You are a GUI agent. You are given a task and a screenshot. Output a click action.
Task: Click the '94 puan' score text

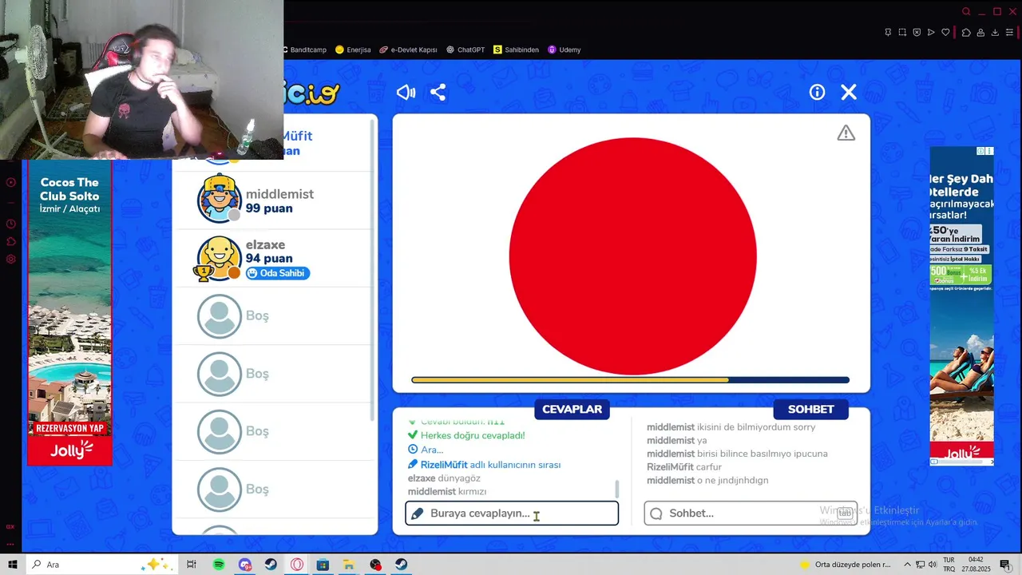pos(269,259)
